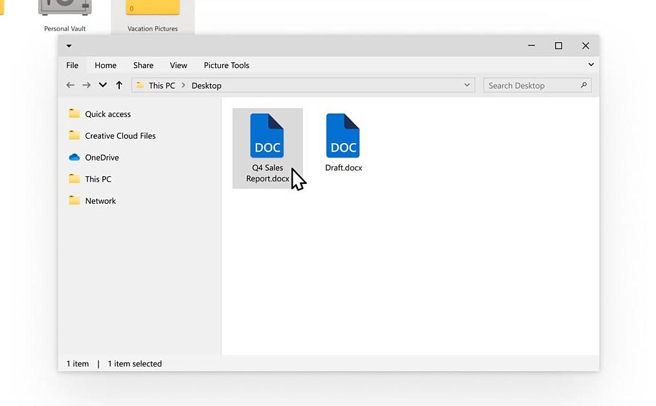Expand the recent locations chevron beside forward arrow
Screen dimensions: 656x406
(102, 85)
